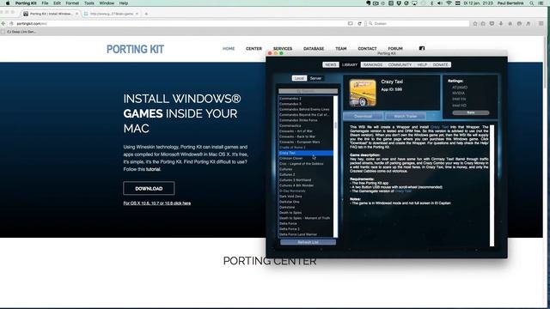Open the Facebook icon on website
550x309 pixels.
point(422,48)
